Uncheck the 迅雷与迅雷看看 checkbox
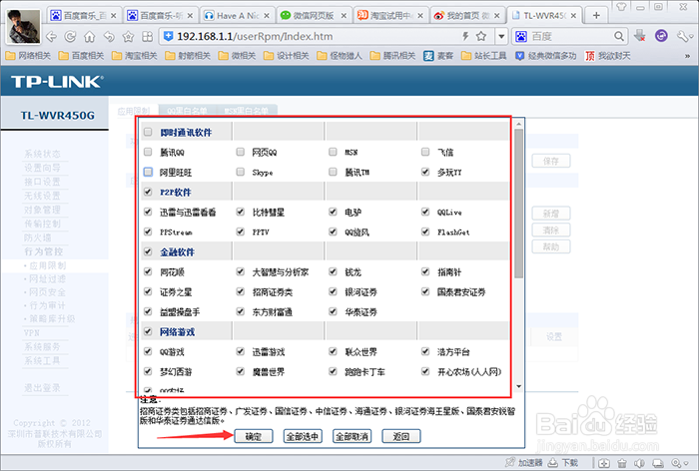The image size is (699, 471). [148, 212]
